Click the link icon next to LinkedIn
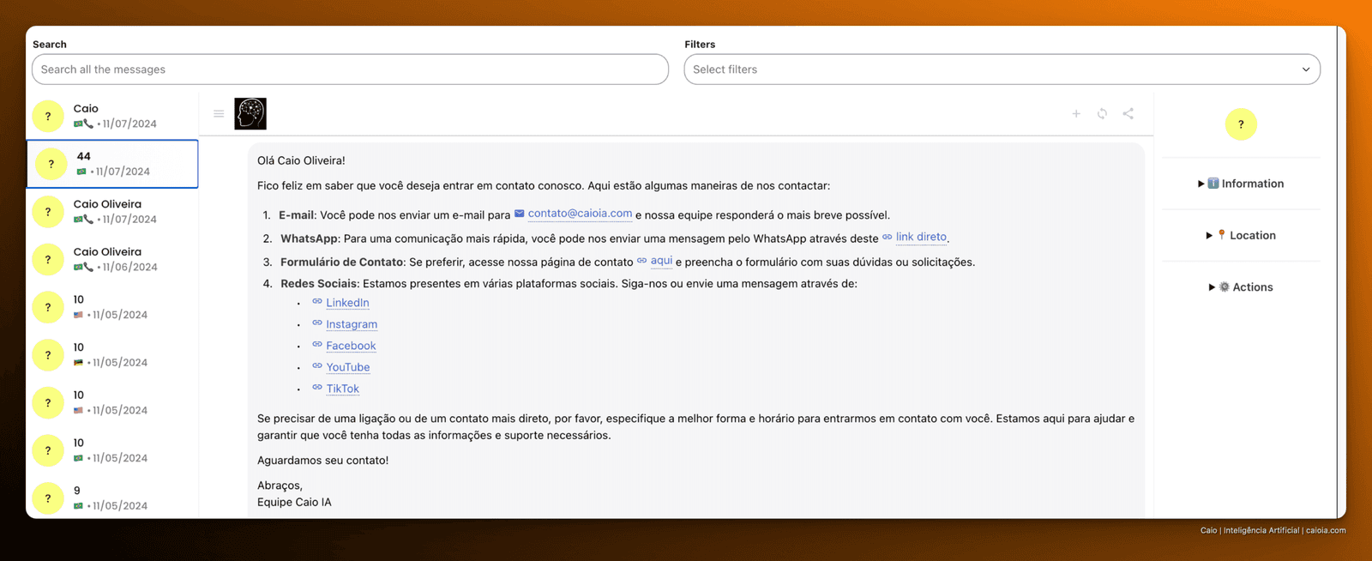 point(317,301)
